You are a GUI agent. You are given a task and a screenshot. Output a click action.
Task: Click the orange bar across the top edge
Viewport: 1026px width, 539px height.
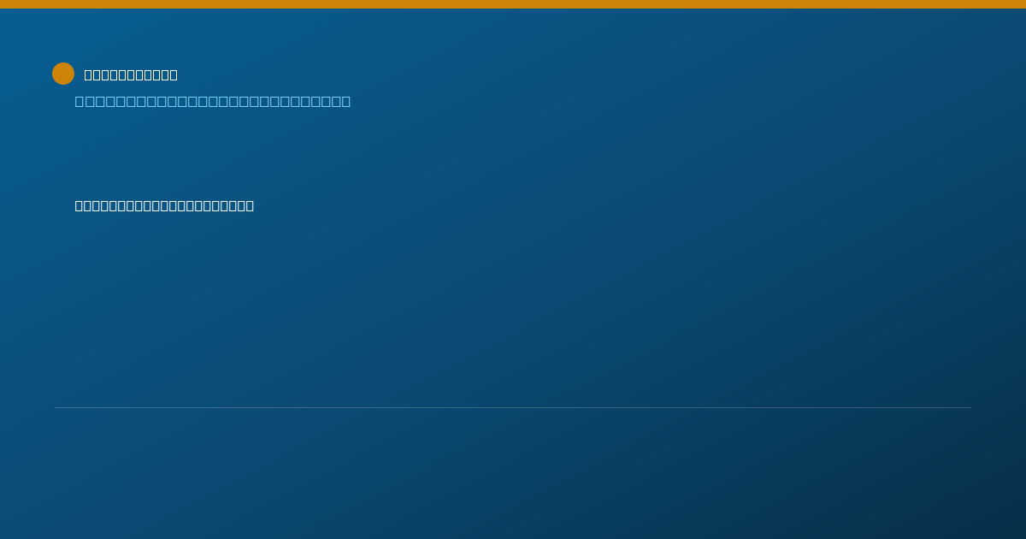(513, 4)
